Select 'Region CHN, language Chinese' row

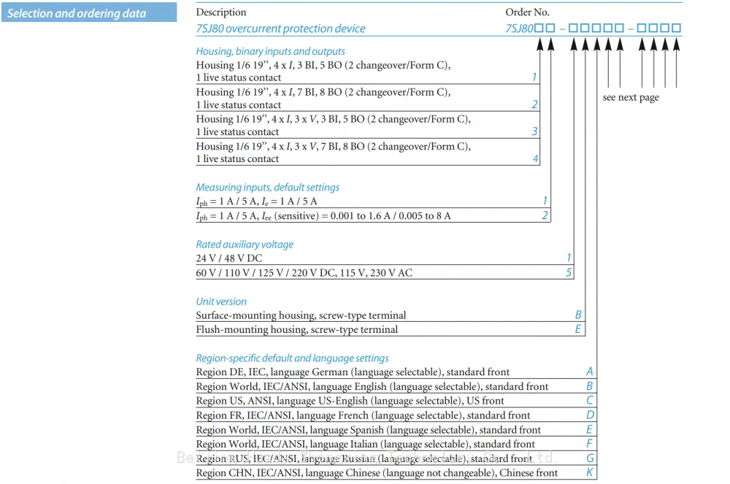click(396, 473)
